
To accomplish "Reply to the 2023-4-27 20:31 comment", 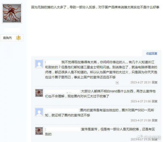I will 155,82.
